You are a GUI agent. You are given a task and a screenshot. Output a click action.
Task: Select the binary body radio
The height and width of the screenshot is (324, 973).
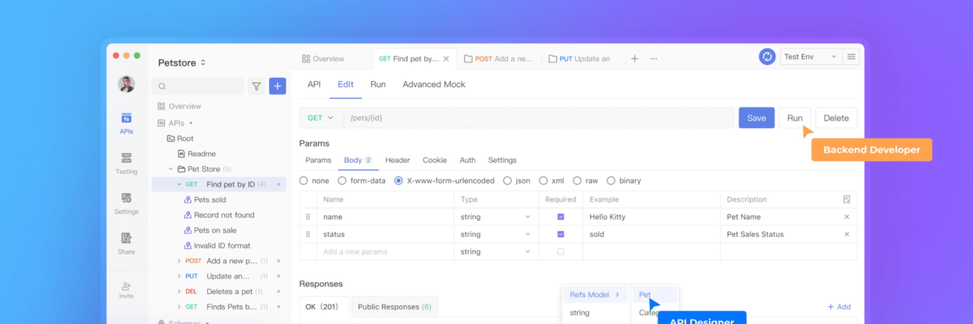click(611, 181)
